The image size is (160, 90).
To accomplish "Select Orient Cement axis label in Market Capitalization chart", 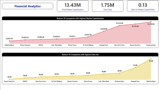I will coord(25,45).
